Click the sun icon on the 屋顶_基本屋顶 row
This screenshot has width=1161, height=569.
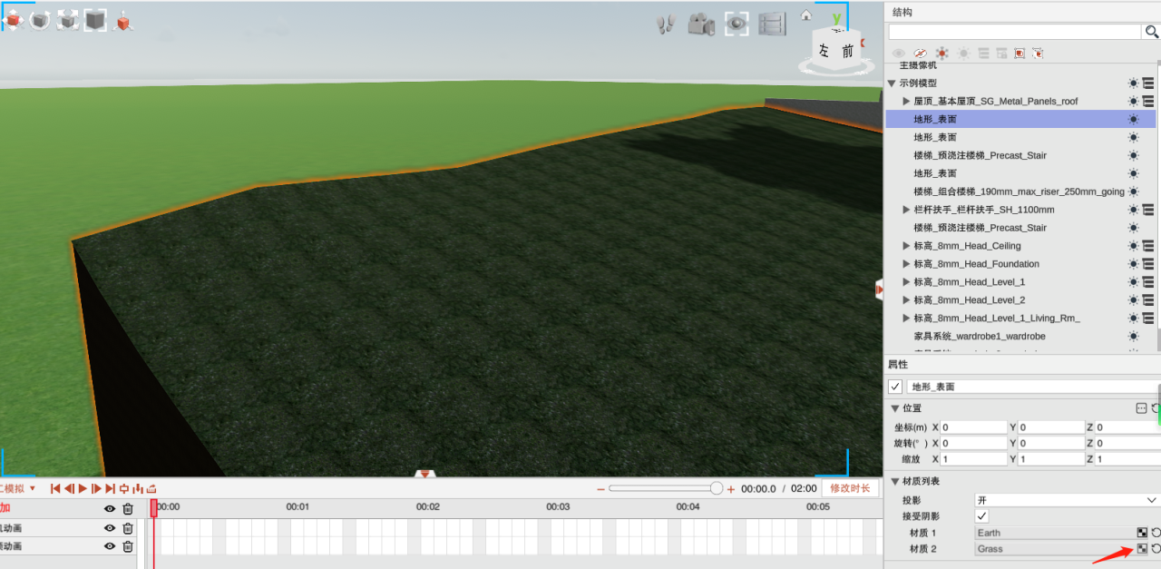coord(1133,101)
